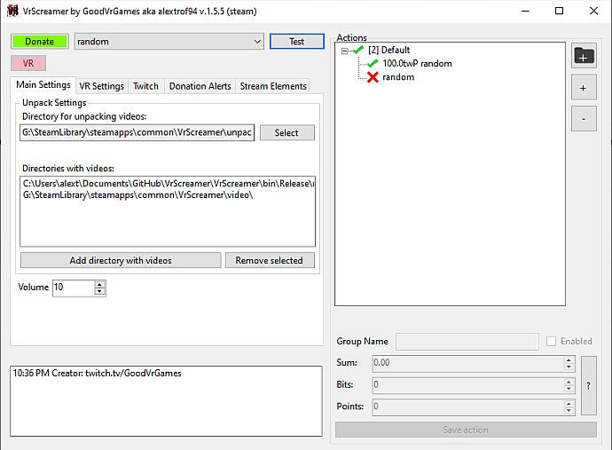Viewport: 612px width, 450px height.
Task: Click Remove selected button
Action: (x=270, y=260)
